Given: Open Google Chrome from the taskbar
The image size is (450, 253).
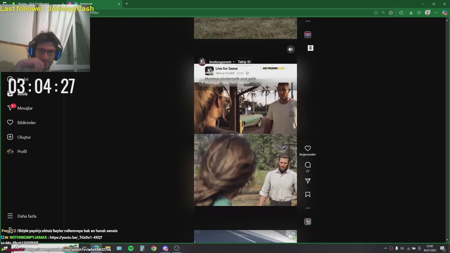Looking at the screenshot, I should click(154, 248).
